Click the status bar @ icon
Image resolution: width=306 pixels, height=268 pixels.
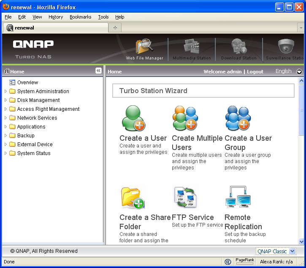[x=228, y=262]
